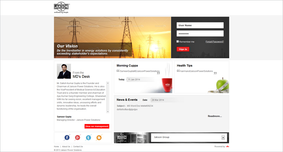The image size is (283, 152).
Task: Click the Sameer Gupta name text
Action: tap(64, 117)
